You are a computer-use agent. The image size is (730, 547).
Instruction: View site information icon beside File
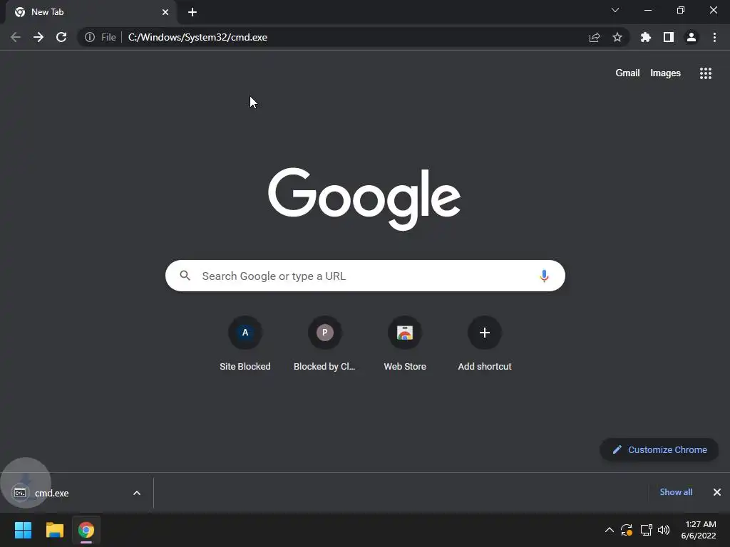click(90, 37)
